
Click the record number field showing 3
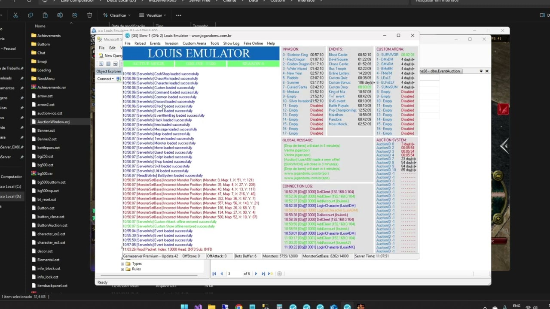(235, 273)
